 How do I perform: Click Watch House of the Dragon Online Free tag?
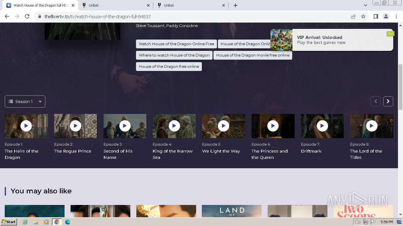pos(176,44)
